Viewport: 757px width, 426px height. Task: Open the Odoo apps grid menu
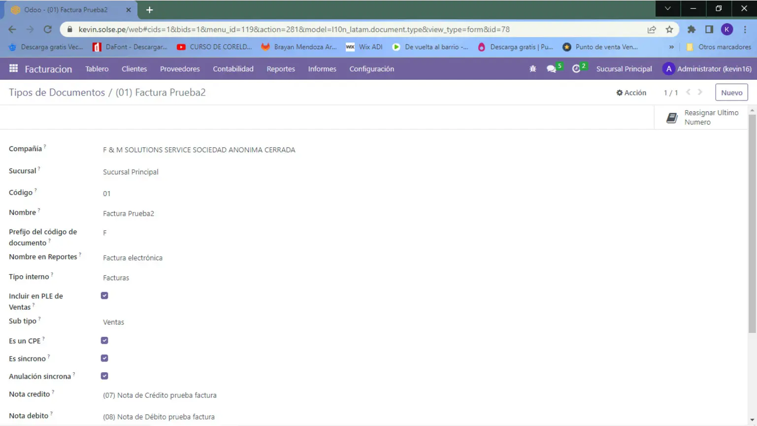coord(13,68)
